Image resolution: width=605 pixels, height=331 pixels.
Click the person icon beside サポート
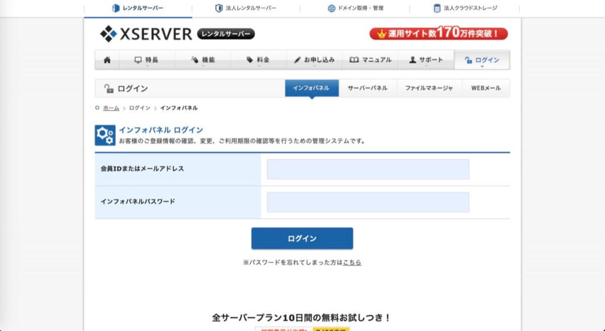(x=412, y=60)
